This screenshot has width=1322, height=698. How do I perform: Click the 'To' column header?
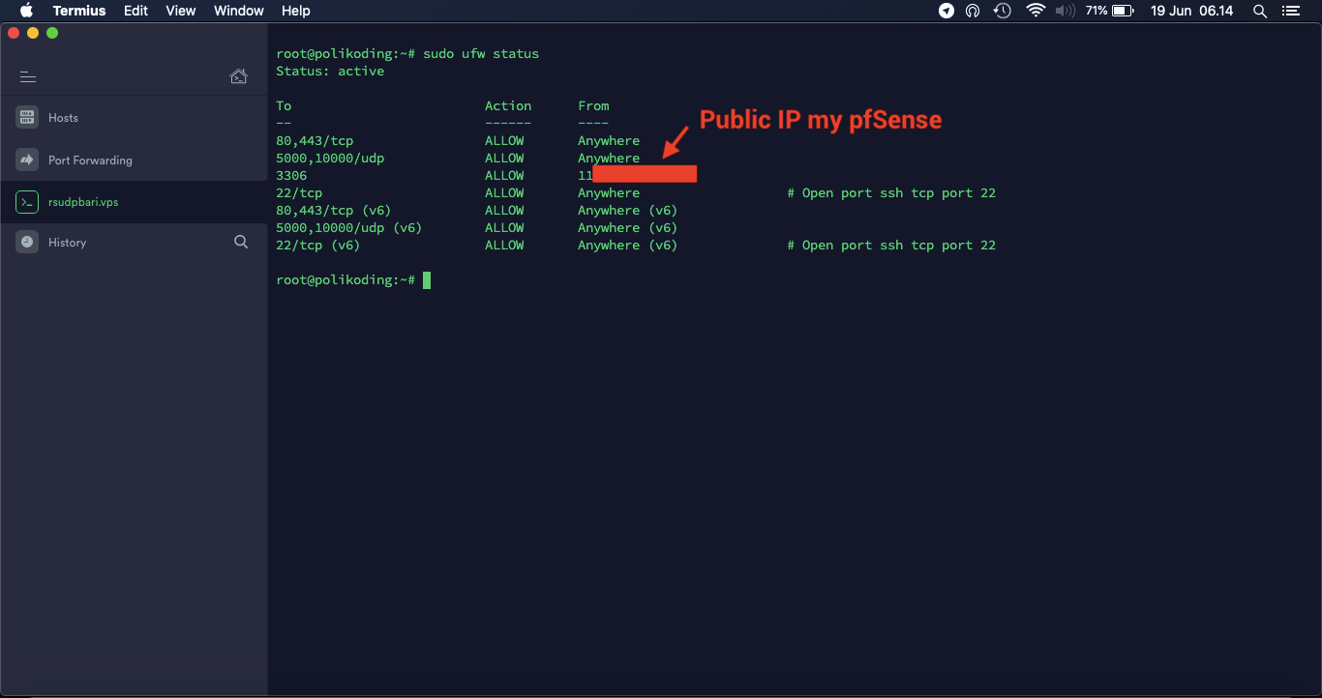tap(284, 106)
